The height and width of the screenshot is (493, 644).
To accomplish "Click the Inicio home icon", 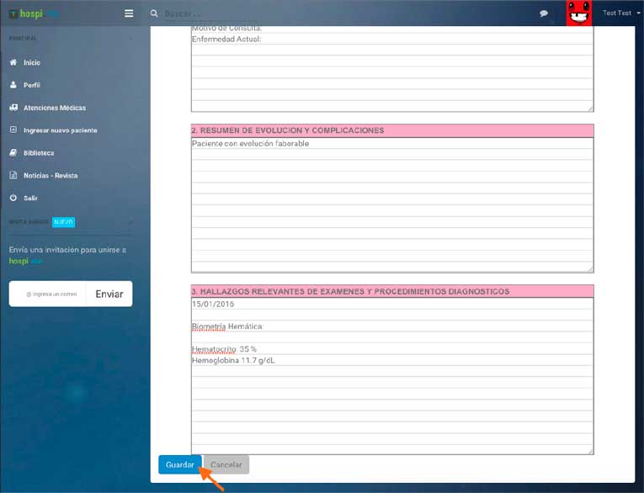I will 13,63.
